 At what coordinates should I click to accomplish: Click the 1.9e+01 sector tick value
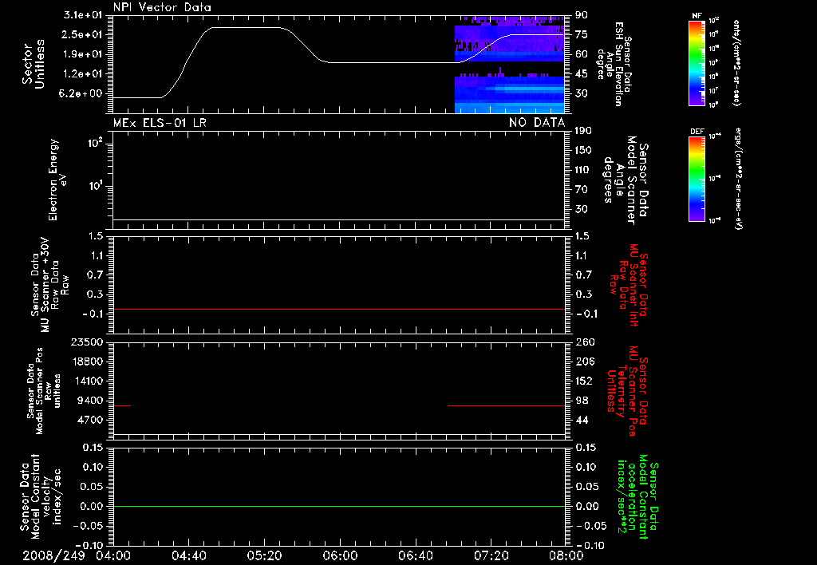coord(82,54)
